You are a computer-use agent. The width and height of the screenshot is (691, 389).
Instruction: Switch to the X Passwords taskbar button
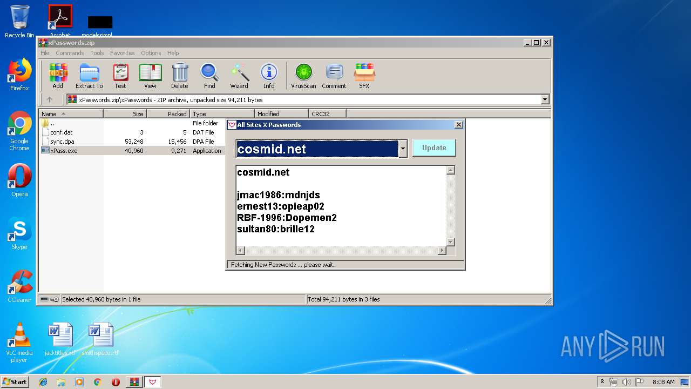pos(153,382)
